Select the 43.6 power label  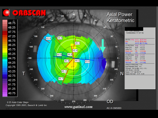(x=87, y=61)
